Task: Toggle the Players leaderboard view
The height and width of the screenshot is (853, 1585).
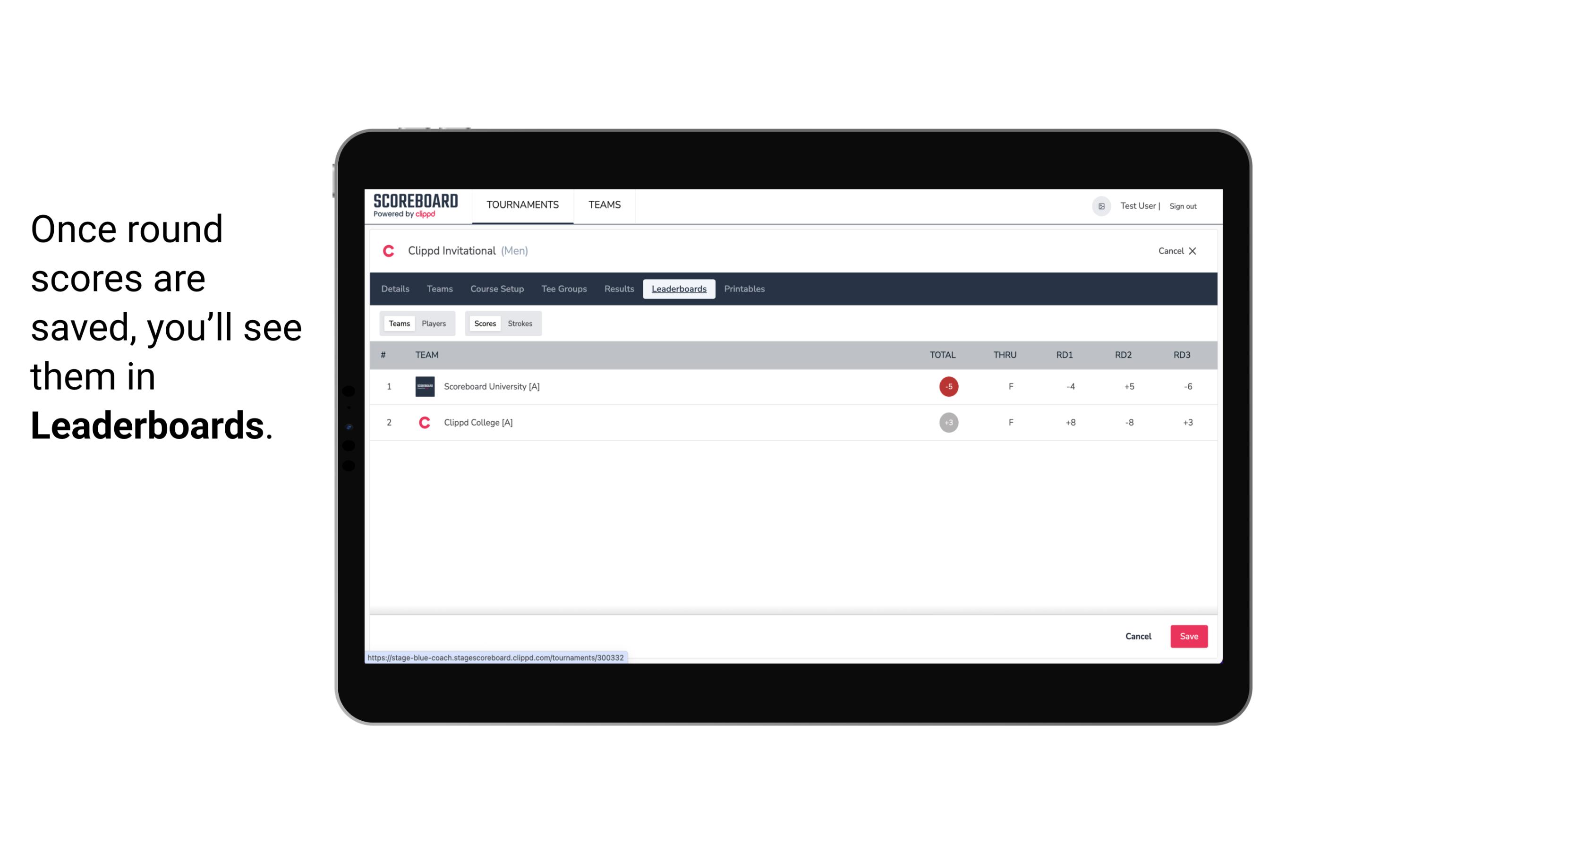Action: click(434, 324)
